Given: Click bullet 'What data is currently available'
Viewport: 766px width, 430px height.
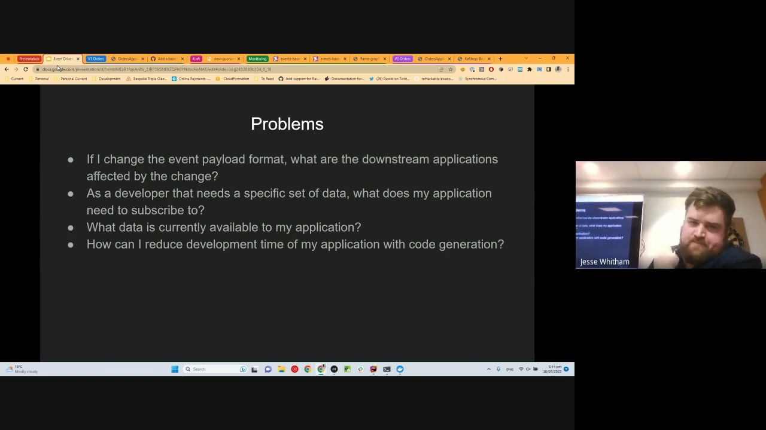Looking at the screenshot, I should pos(224,228).
